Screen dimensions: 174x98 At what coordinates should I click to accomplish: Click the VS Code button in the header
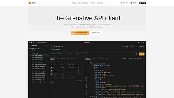[134, 3]
